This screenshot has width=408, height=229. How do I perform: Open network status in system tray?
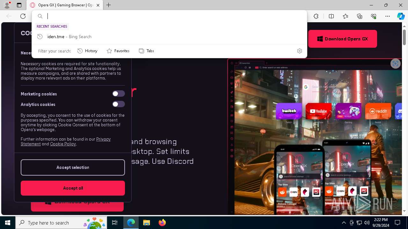[x=359, y=223]
